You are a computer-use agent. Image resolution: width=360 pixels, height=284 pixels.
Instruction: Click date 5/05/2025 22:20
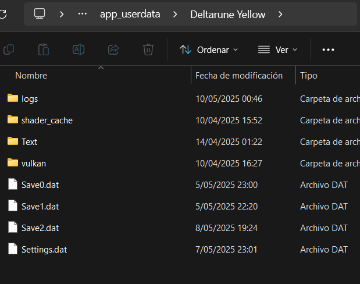[227, 207]
